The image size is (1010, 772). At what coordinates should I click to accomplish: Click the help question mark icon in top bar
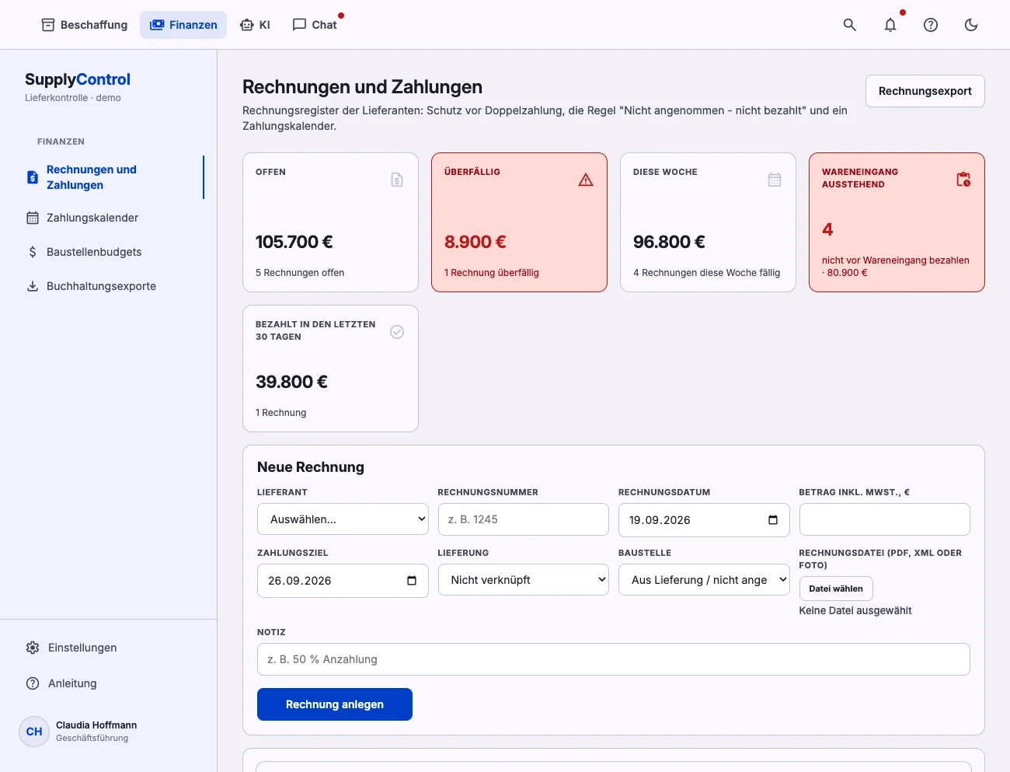pyautogui.click(x=931, y=25)
